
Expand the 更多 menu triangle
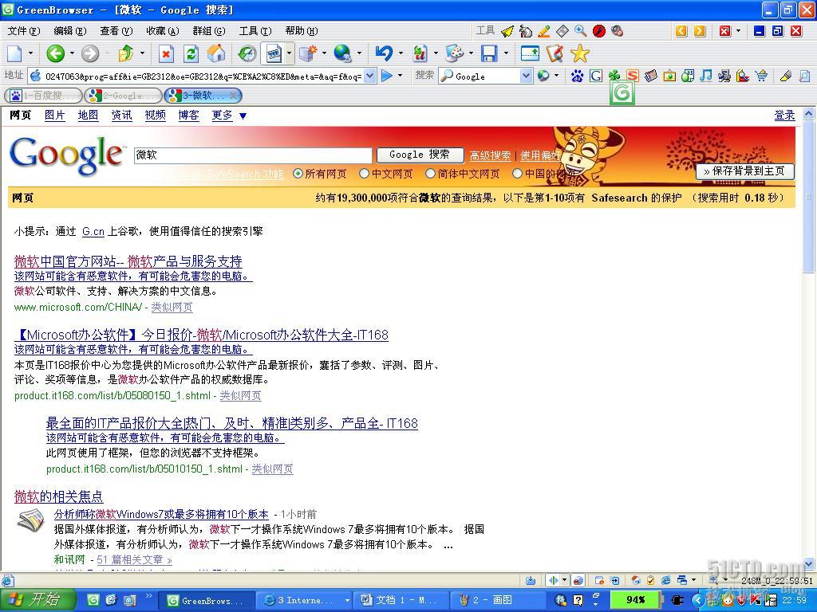click(243, 116)
